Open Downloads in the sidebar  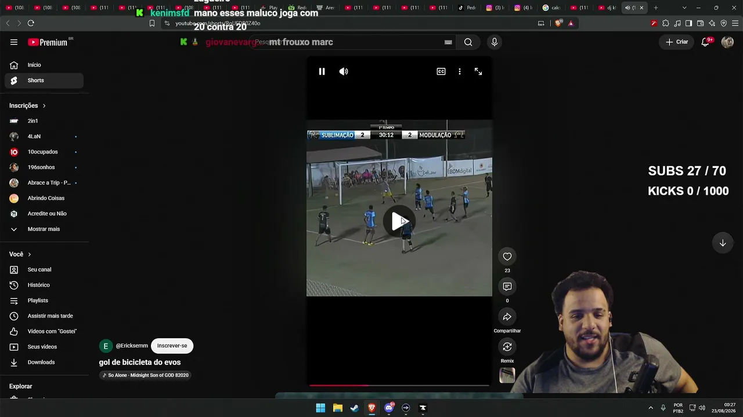(44, 362)
